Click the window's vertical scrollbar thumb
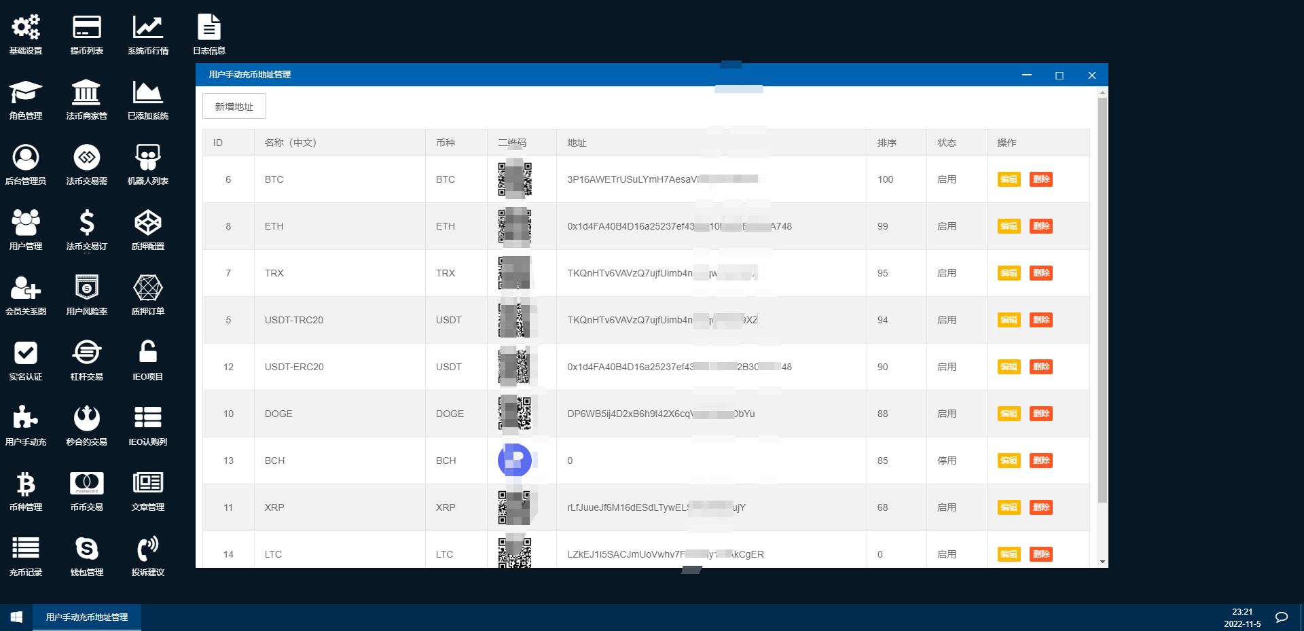This screenshot has width=1304, height=631. (x=1102, y=300)
